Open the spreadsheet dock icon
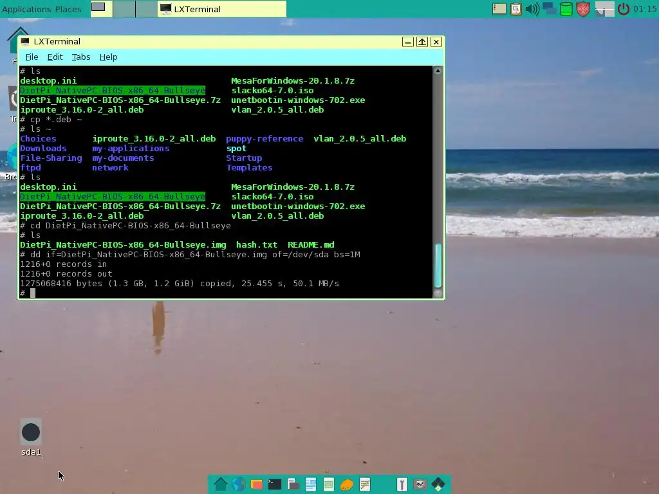 click(329, 484)
